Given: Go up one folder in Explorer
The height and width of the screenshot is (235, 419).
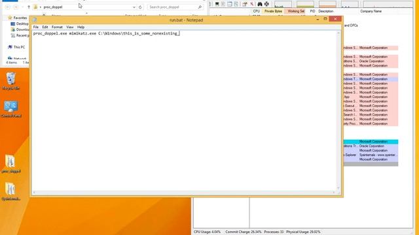Looking at the screenshot, I should click(29, 7).
